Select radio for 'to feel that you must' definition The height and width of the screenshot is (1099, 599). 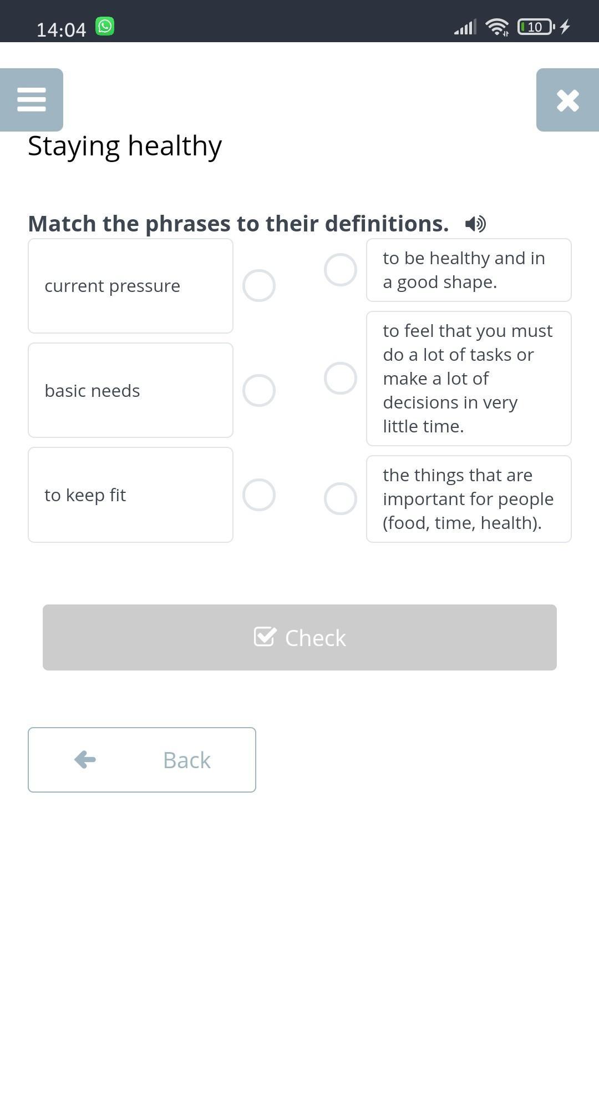(x=341, y=379)
